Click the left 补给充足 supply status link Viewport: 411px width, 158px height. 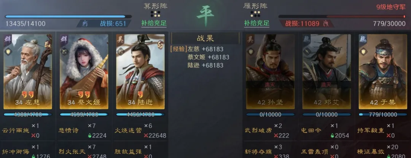(x=154, y=23)
